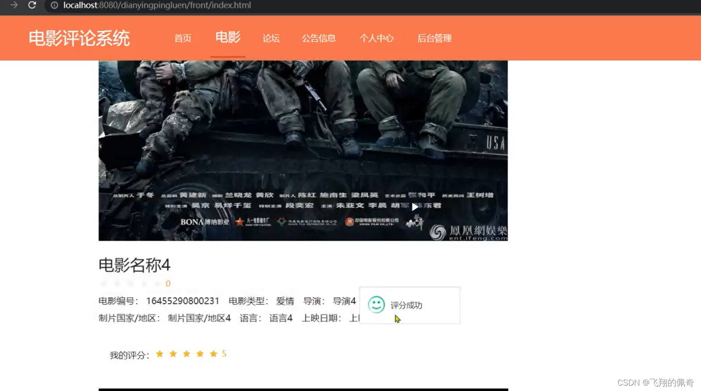The width and height of the screenshot is (701, 391).
Task: Go forward with the browser arrow
Action: 14,5
